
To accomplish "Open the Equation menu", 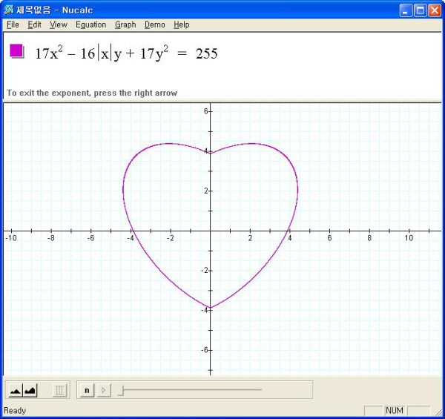I will 90,24.
